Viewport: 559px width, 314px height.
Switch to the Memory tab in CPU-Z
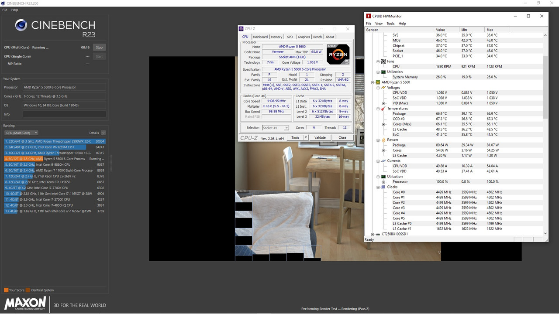276,37
